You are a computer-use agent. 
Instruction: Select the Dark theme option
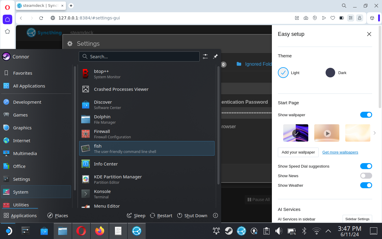330,73
